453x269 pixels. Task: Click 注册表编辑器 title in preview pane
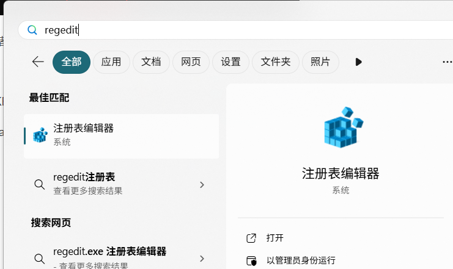point(341,174)
